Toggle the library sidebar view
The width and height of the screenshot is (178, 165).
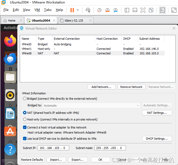127,10
